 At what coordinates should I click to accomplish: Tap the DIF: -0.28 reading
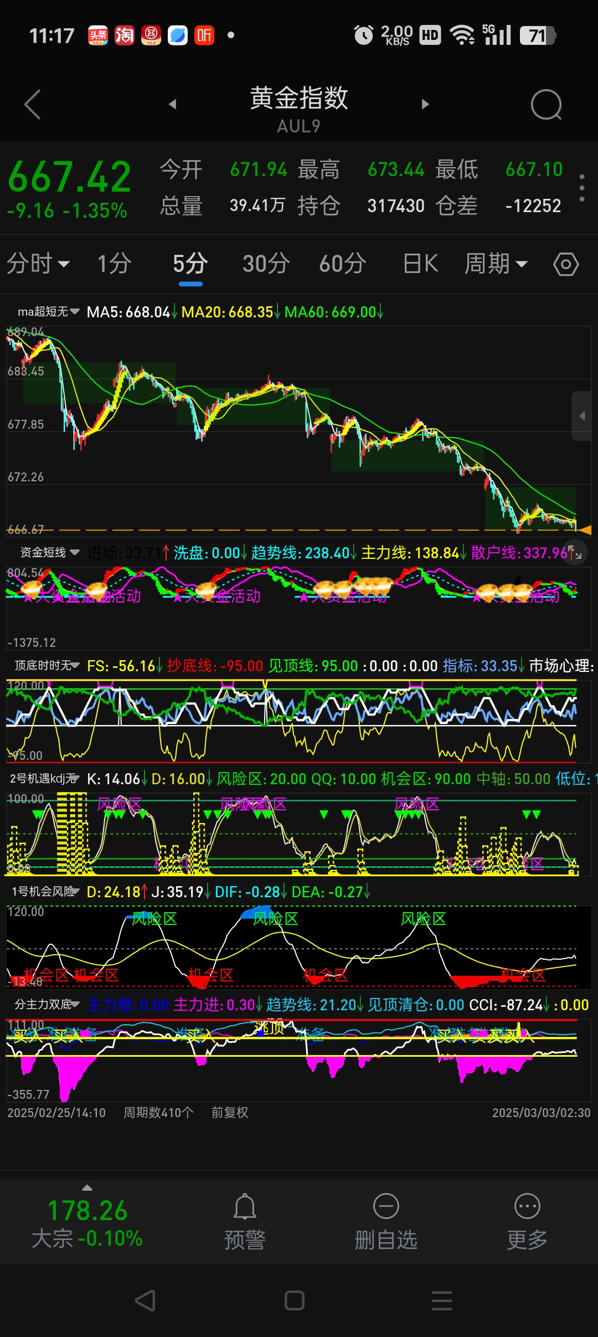point(247,892)
